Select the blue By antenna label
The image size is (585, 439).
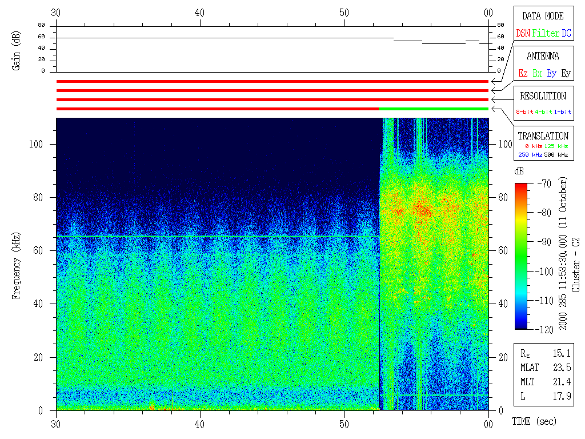point(551,74)
